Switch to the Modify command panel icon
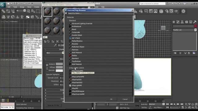The height and width of the screenshot is (111, 198). point(178,22)
